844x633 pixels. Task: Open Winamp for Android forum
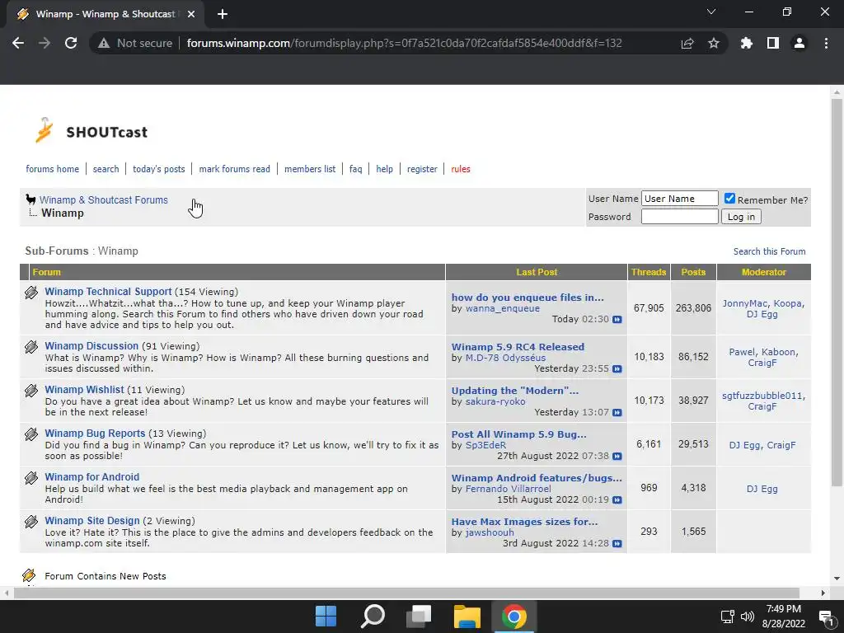pyautogui.click(x=92, y=477)
